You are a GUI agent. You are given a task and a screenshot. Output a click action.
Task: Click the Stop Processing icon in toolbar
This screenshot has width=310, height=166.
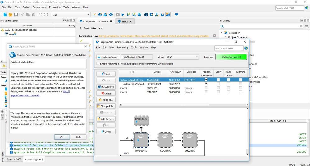tap(118, 15)
